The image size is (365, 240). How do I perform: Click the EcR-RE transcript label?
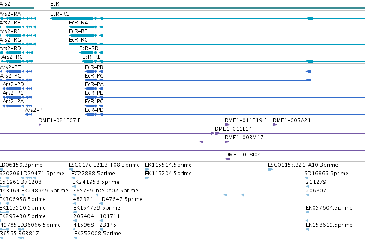[x=78, y=31]
